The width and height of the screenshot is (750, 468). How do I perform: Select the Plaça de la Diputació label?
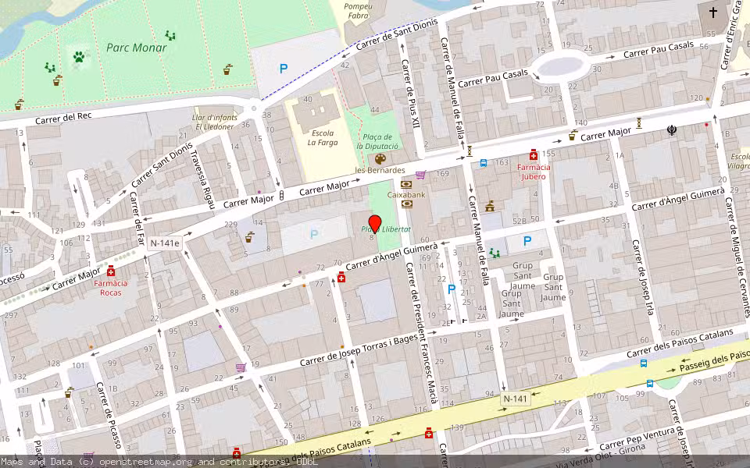377,141
